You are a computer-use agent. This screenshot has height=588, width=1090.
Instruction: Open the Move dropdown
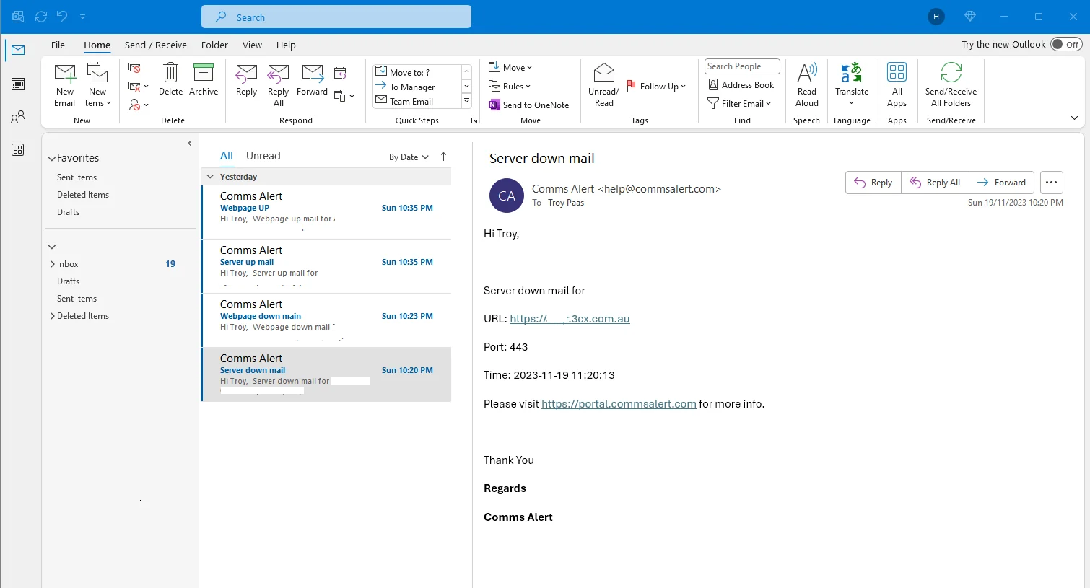point(510,67)
